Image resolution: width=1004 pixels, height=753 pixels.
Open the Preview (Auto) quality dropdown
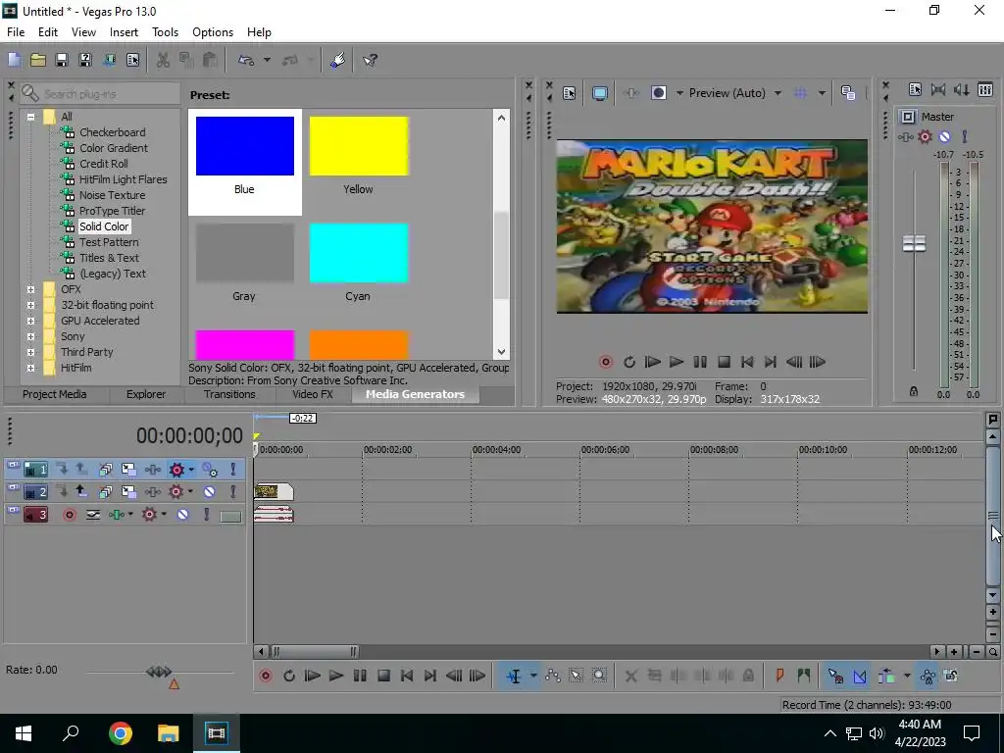tap(778, 93)
